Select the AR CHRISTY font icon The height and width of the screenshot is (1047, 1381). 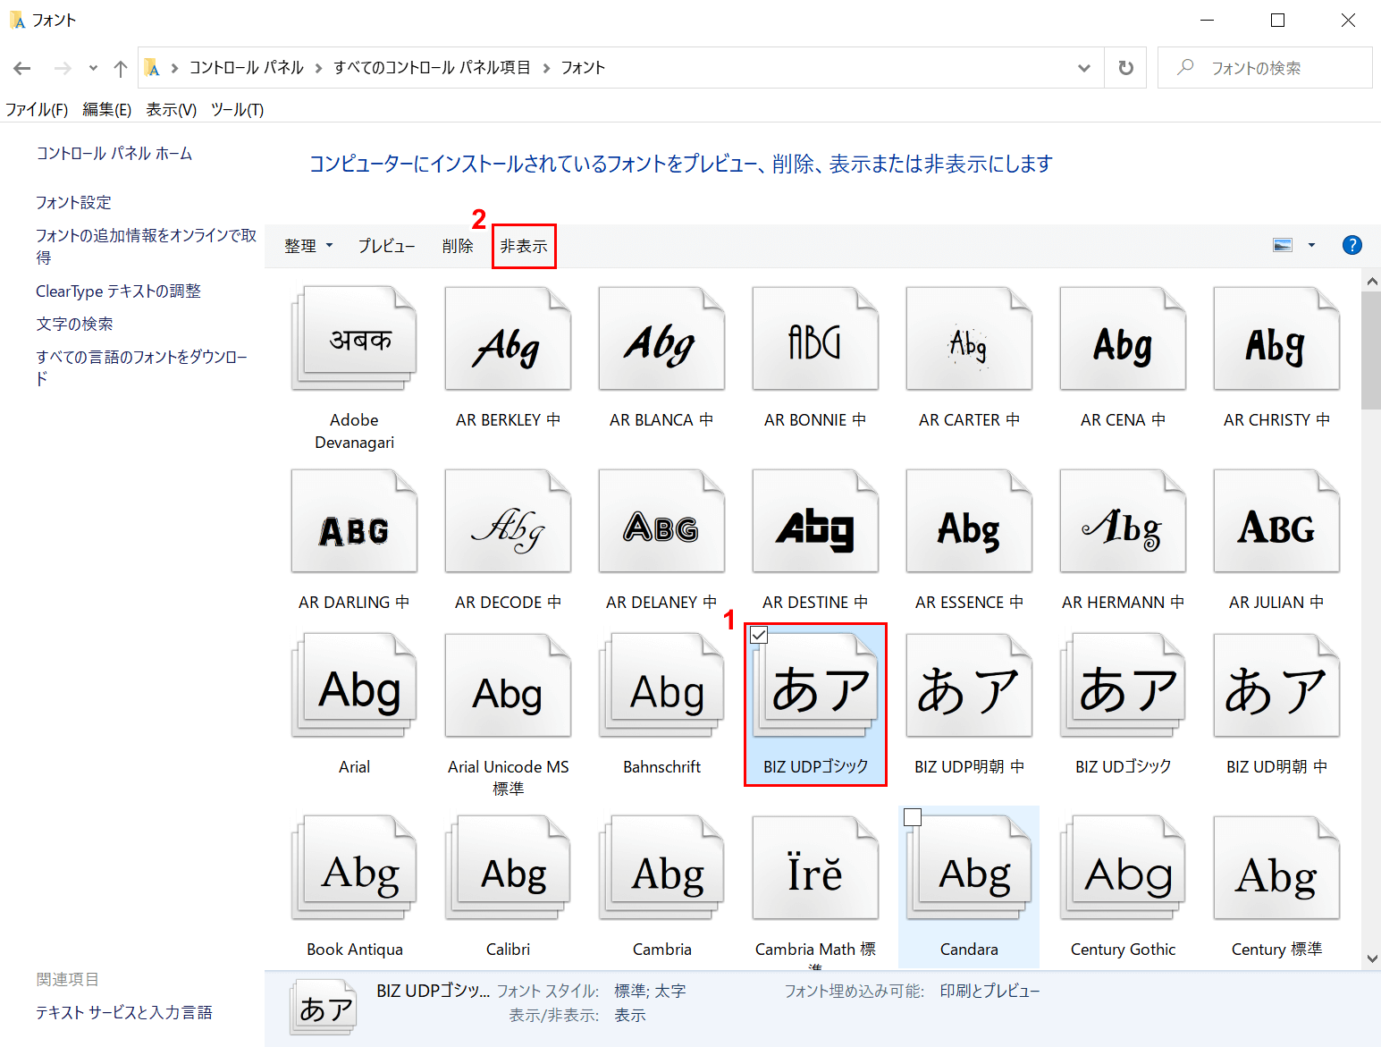coord(1276,339)
